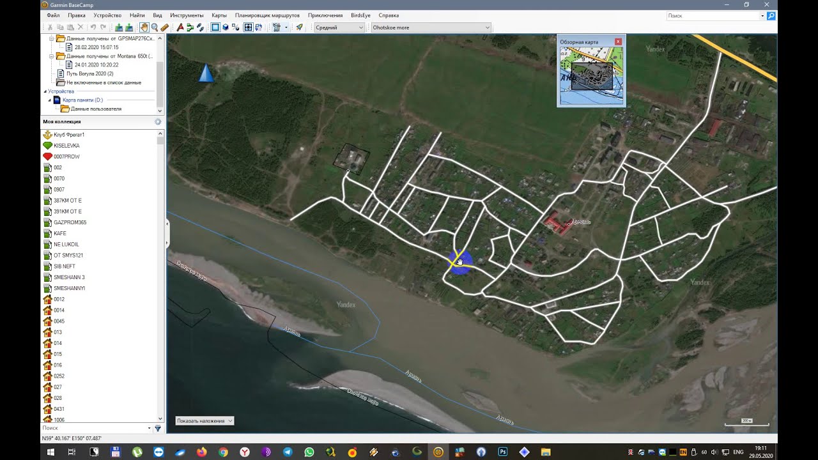
Task: Open the Показать наложения dropdown
Action: click(205, 421)
